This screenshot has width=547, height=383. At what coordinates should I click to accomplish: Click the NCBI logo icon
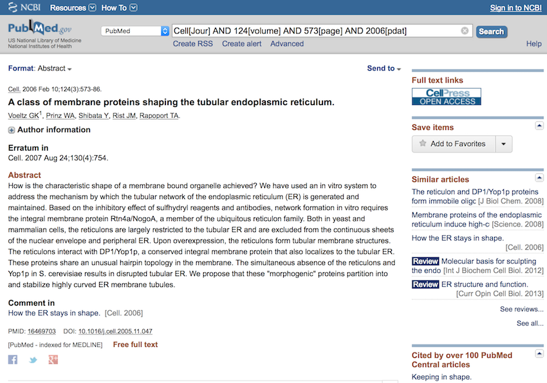[12, 7]
